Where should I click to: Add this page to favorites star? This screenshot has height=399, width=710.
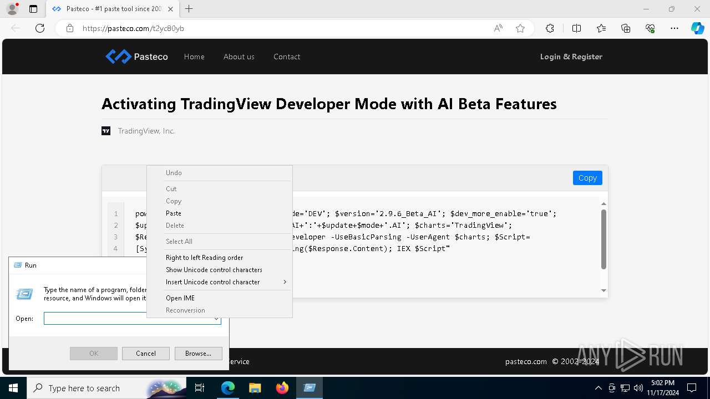520,28
